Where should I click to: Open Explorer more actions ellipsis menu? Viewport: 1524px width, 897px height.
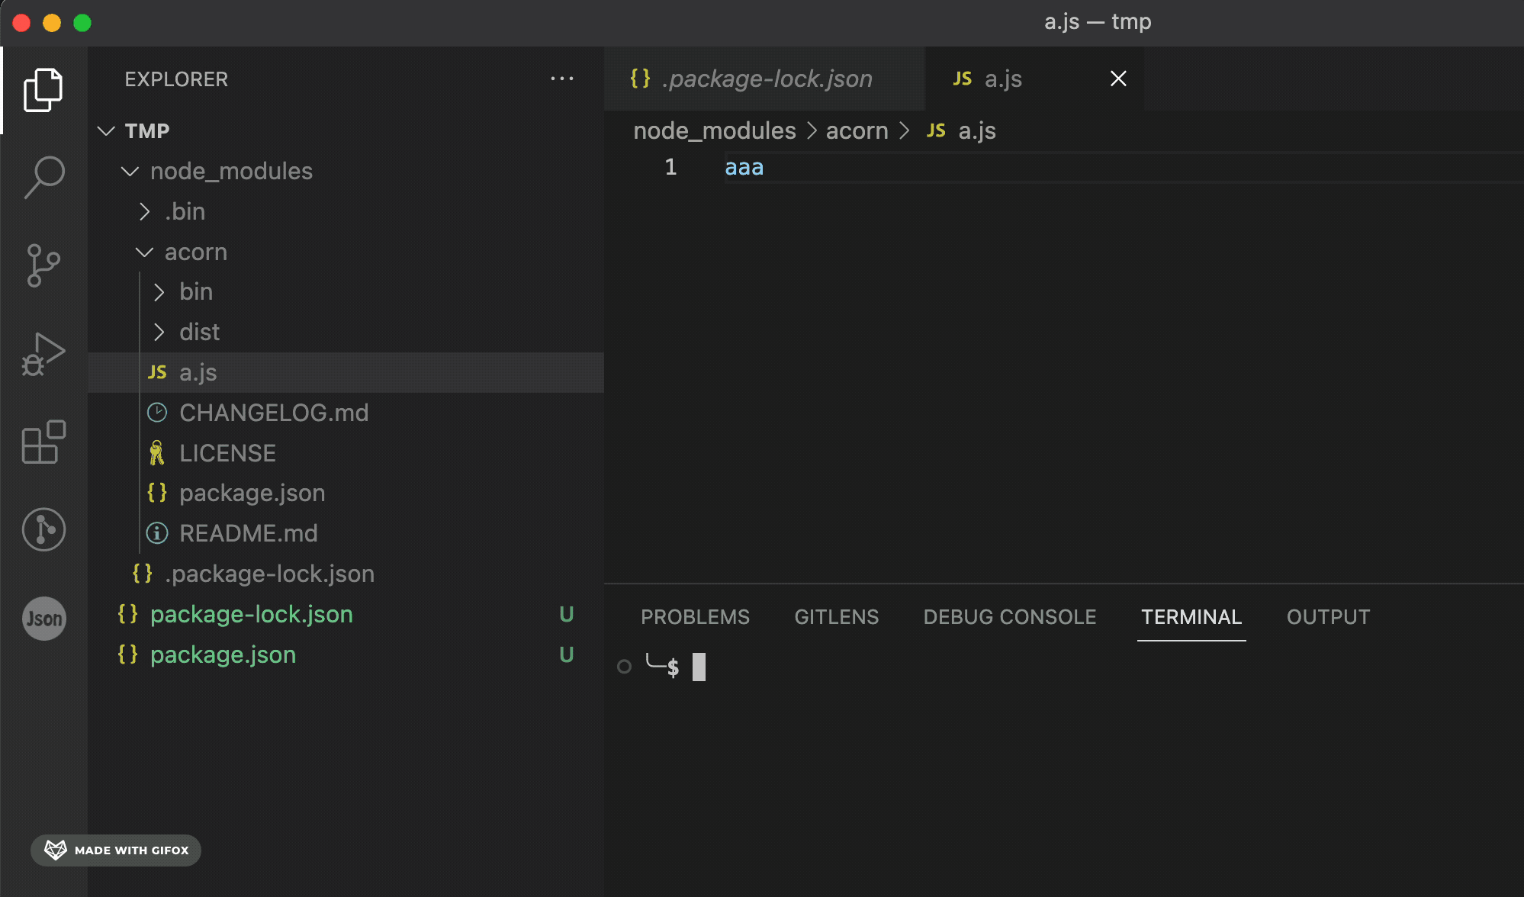click(562, 79)
